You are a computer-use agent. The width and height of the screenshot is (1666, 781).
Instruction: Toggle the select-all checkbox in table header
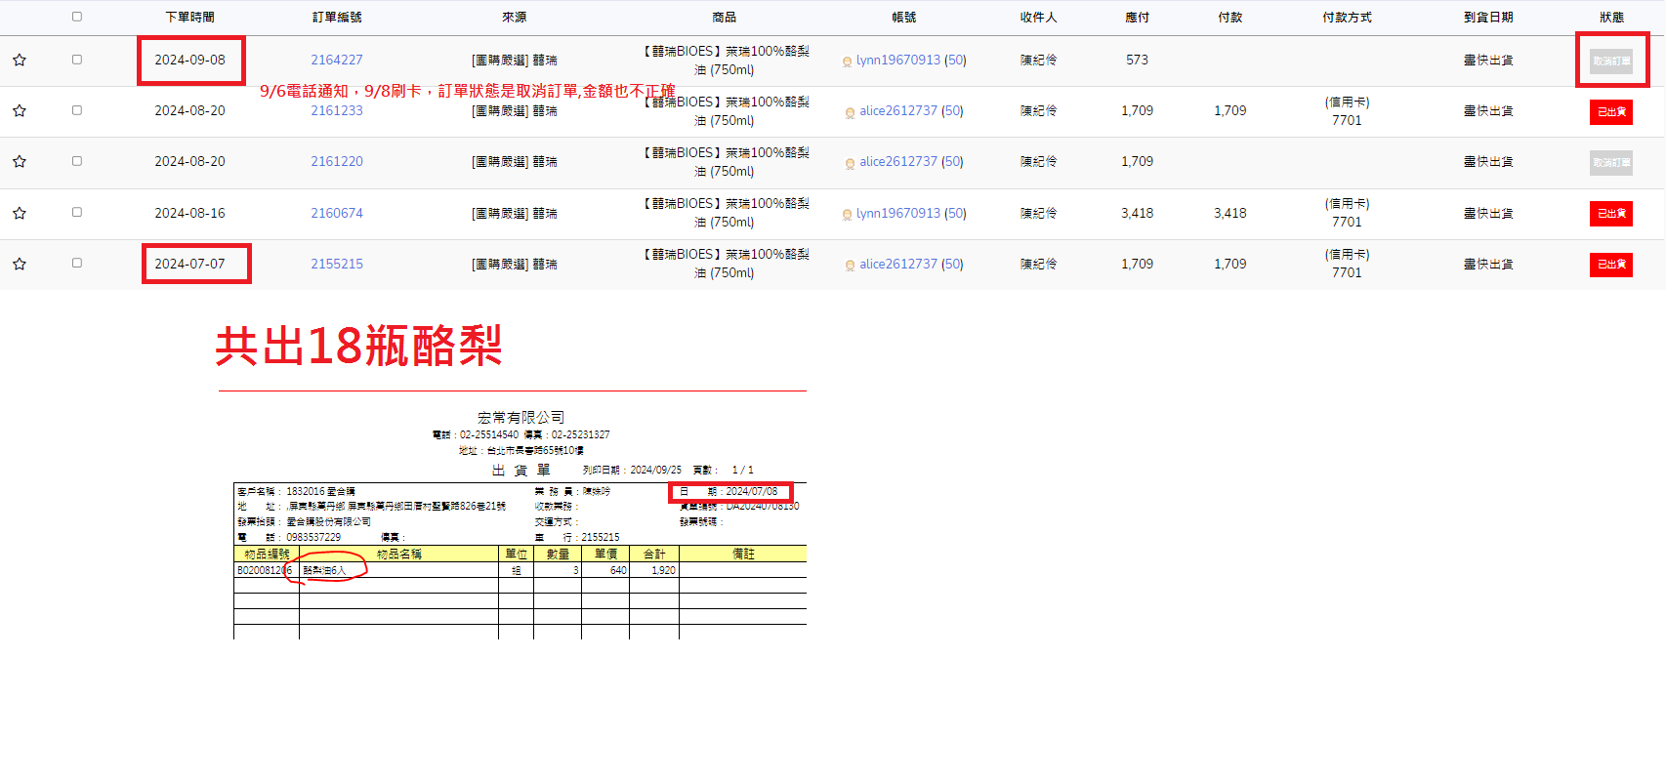(77, 17)
